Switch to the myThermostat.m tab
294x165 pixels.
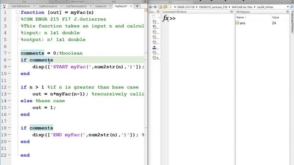tap(76, 6)
